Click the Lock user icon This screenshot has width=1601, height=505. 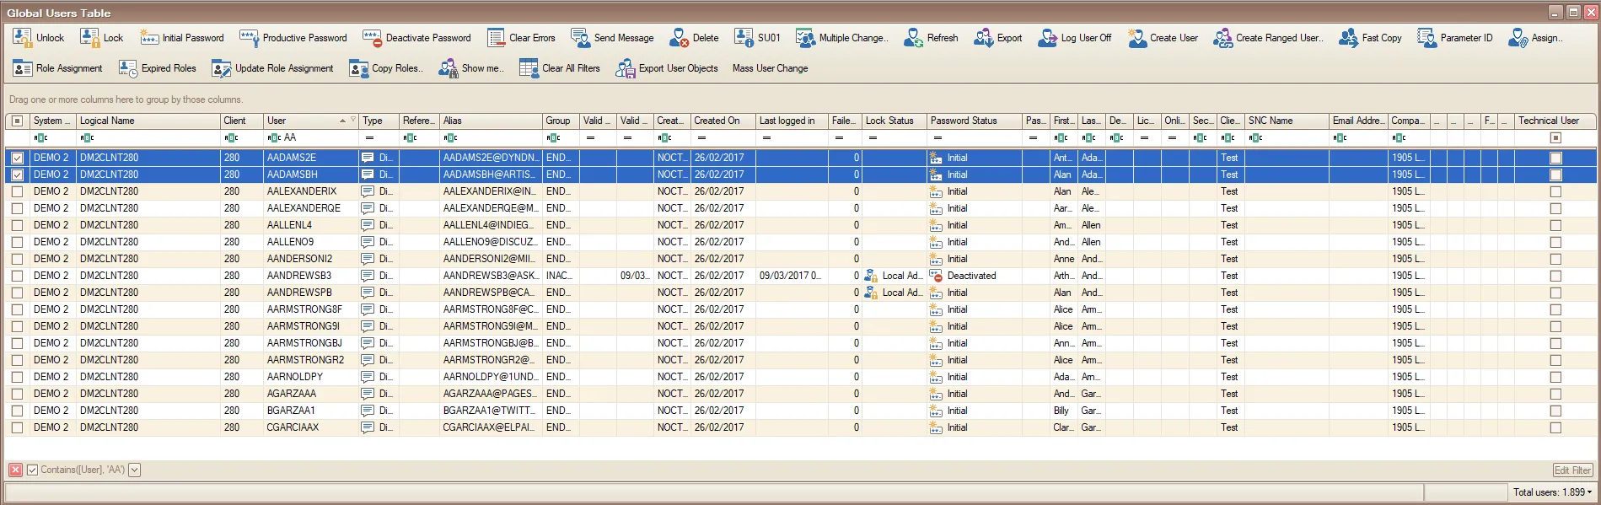coord(89,37)
